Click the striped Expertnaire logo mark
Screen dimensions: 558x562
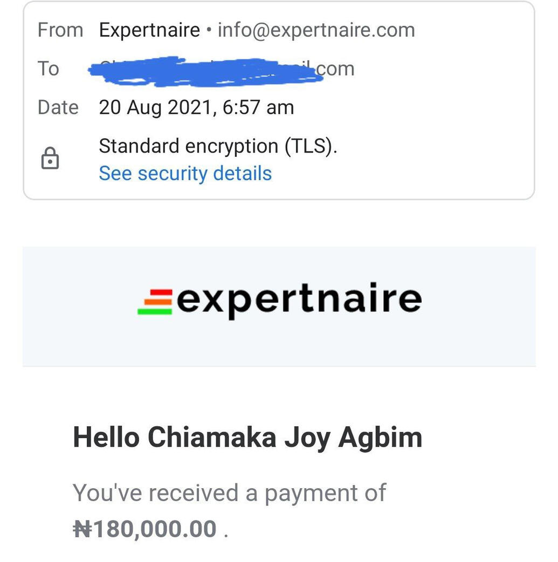155,302
